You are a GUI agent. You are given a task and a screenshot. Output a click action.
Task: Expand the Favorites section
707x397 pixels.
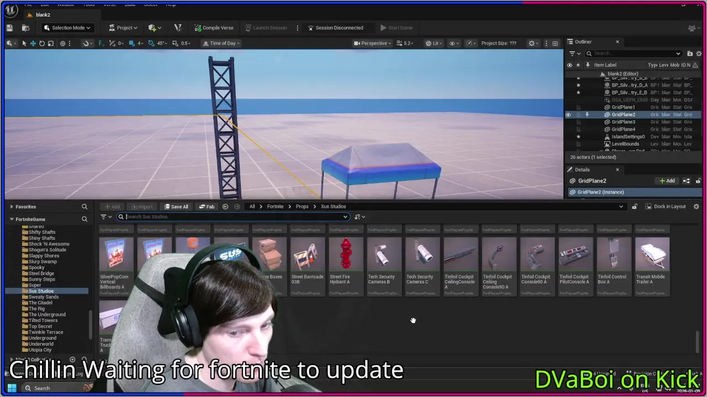[x=11, y=207]
